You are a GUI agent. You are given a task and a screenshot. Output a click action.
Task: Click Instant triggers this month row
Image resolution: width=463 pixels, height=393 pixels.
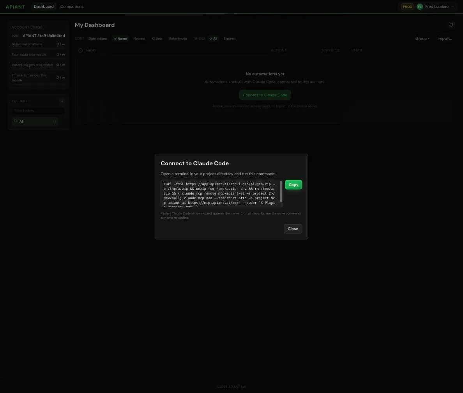38,65
